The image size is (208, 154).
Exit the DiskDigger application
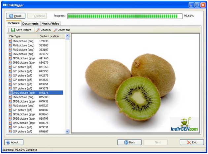point(192,142)
